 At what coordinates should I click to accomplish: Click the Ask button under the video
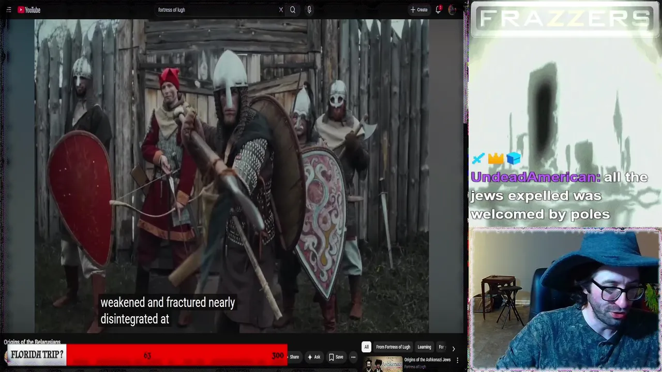coord(314,357)
